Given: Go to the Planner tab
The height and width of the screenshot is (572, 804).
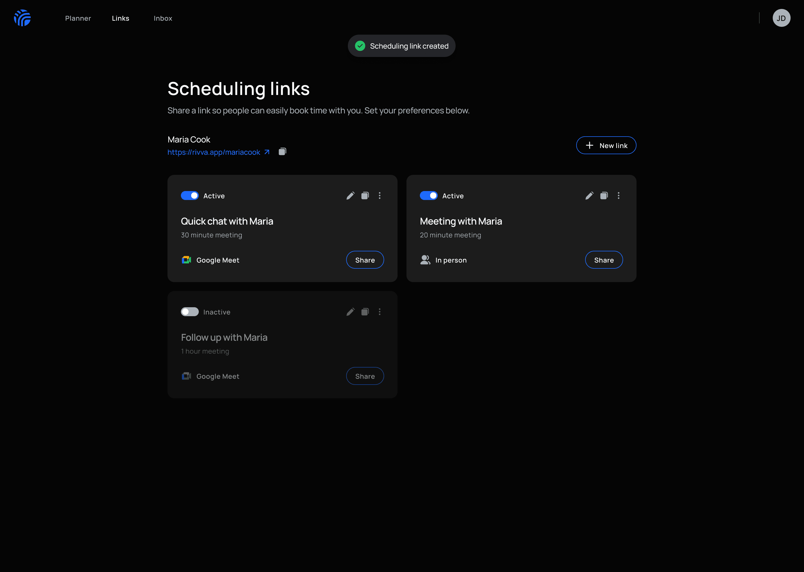Looking at the screenshot, I should 78,18.
